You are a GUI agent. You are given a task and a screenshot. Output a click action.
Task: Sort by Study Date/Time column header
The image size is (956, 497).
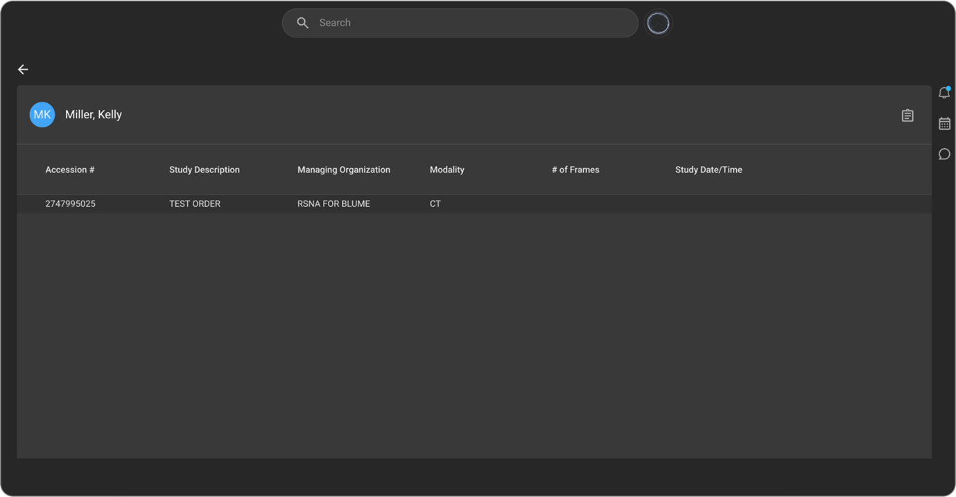[709, 170]
